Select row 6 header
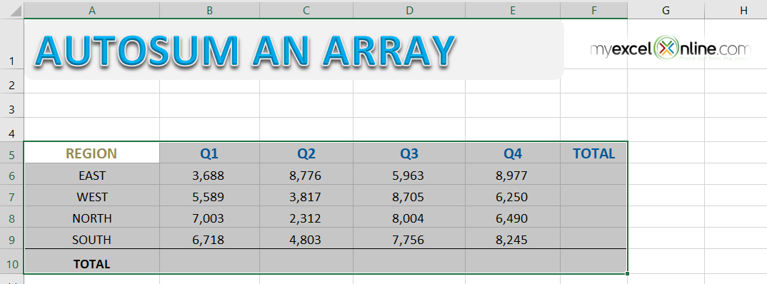 click(11, 174)
